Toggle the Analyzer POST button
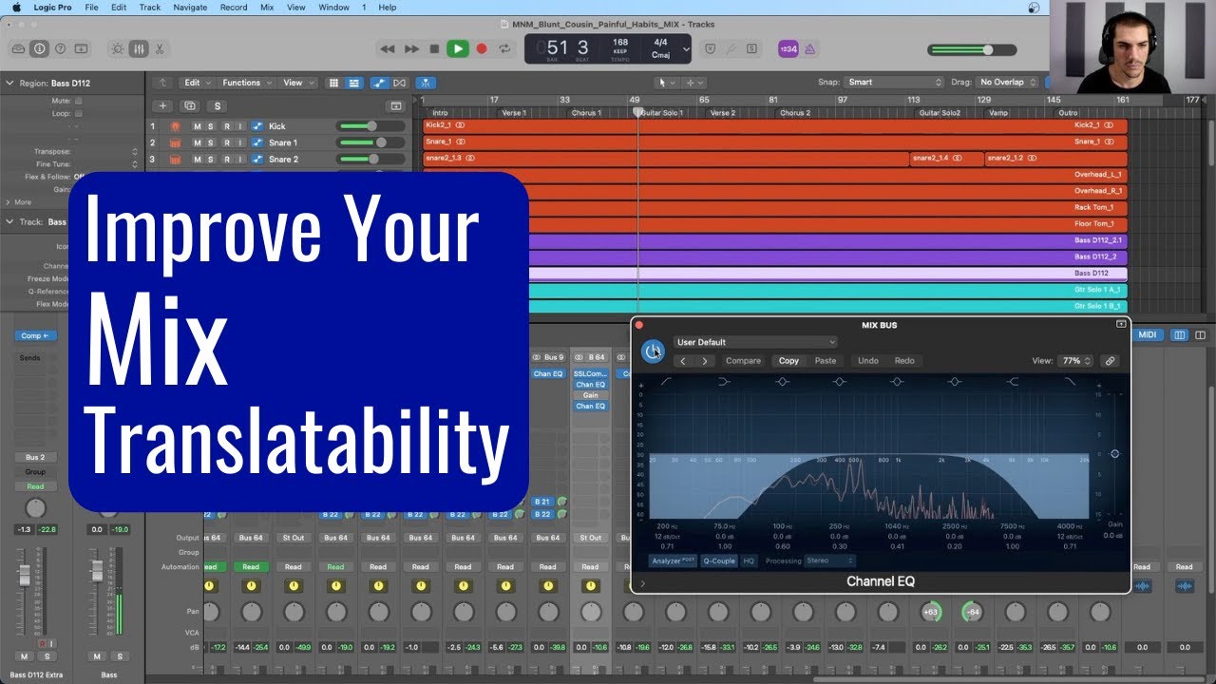1216x684 pixels. click(x=673, y=560)
